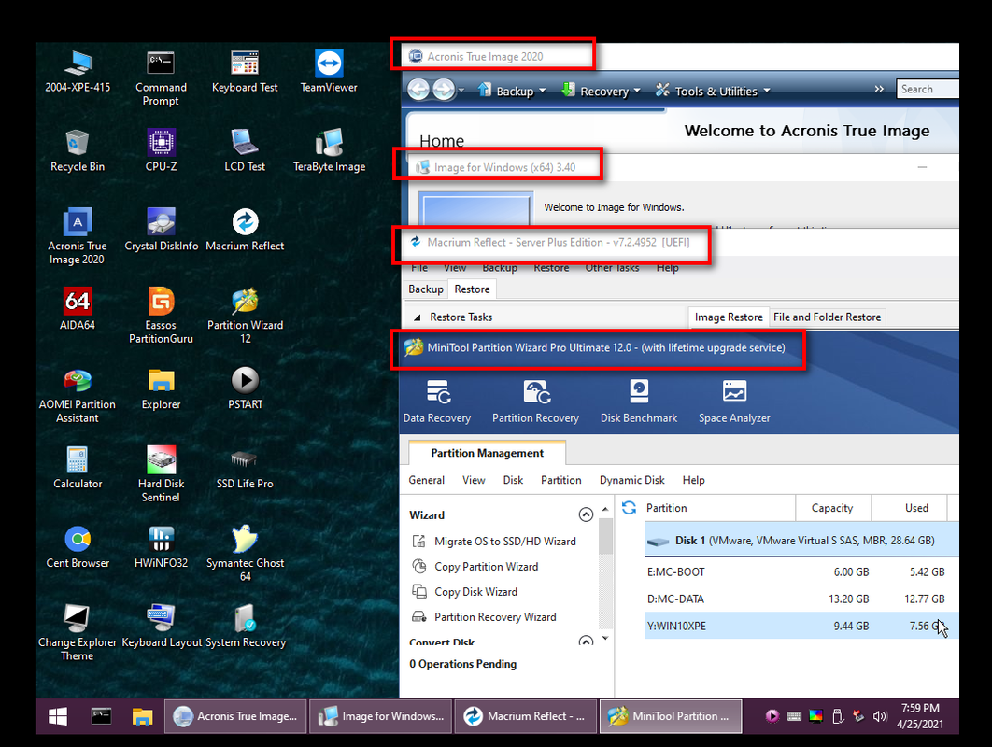Open Calculator desktop icon
This screenshot has height=747, width=992.
[x=78, y=468]
